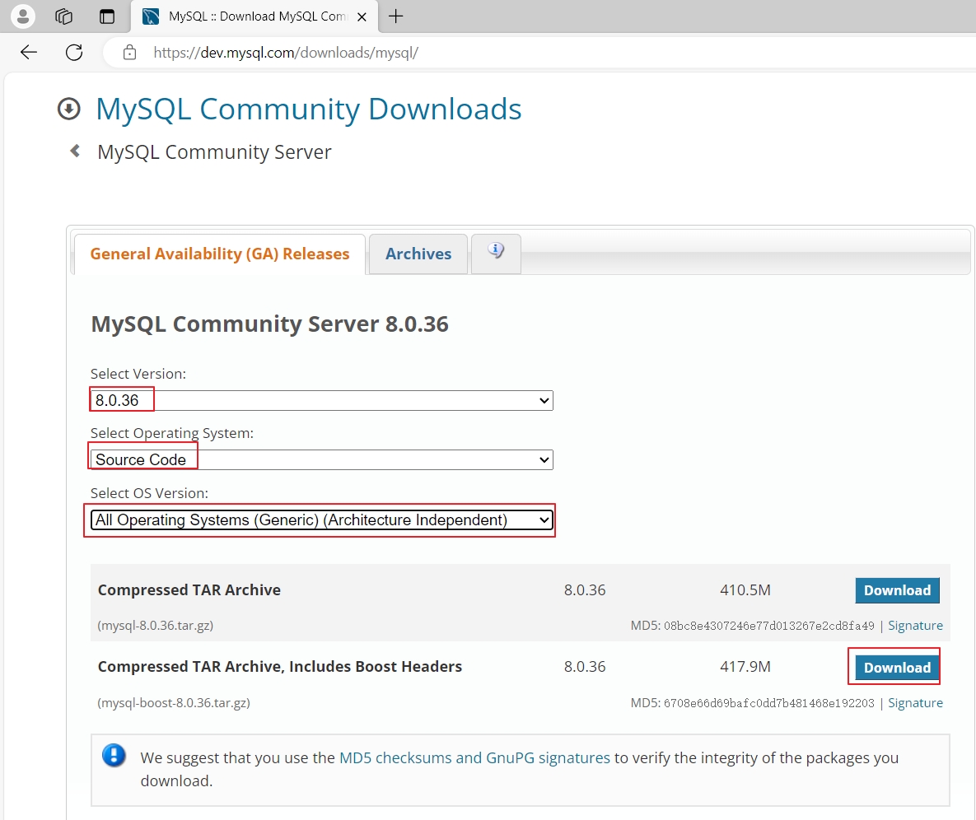
Task: Click the (mysql-8.0.36.tar.gz) filename text
Action: tap(156, 625)
